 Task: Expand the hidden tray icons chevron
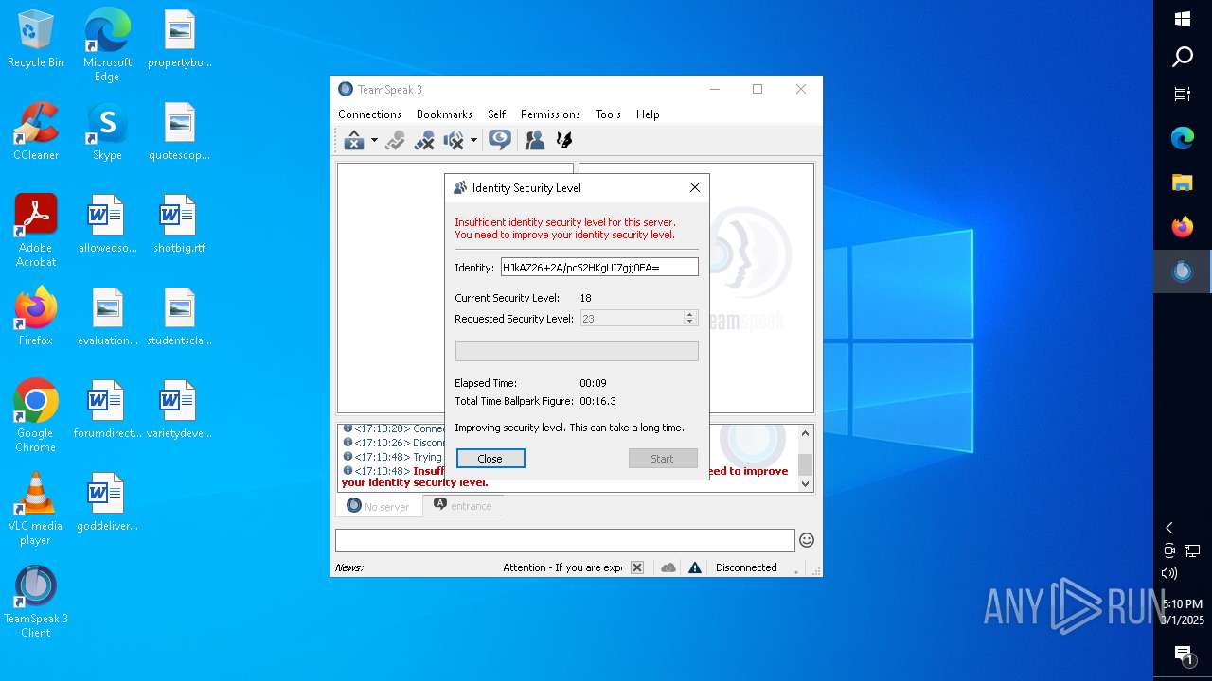(x=1169, y=528)
